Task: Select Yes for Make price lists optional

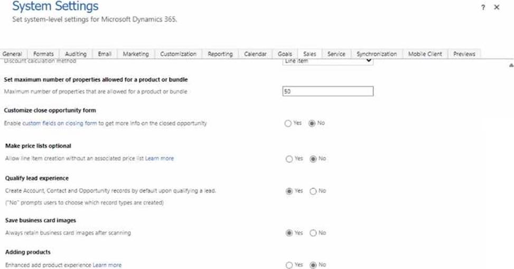Action: pyautogui.click(x=288, y=159)
